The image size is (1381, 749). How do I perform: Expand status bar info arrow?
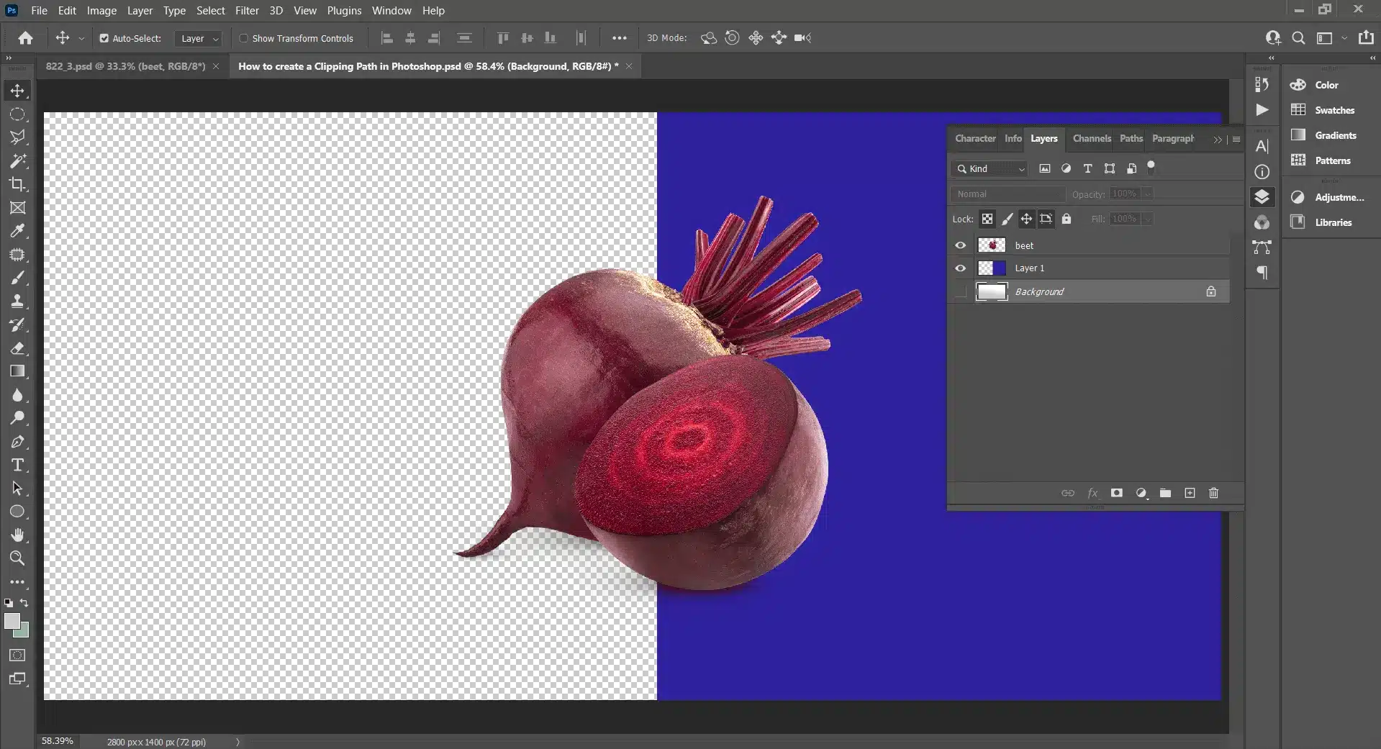point(237,742)
